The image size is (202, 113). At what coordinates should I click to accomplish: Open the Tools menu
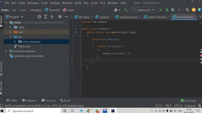point(94,3)
